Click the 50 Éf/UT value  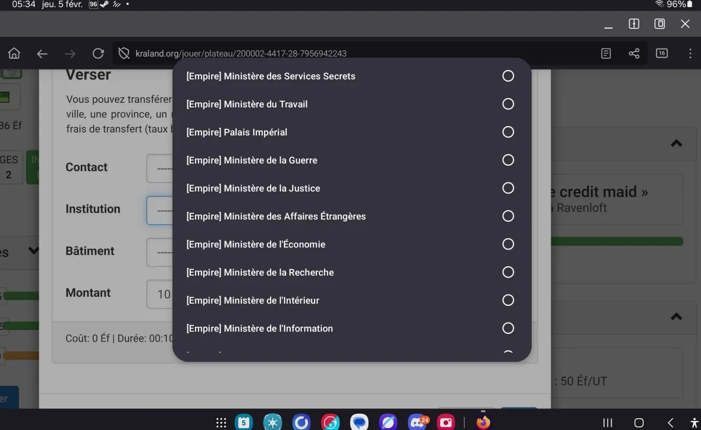coord(584,381)
